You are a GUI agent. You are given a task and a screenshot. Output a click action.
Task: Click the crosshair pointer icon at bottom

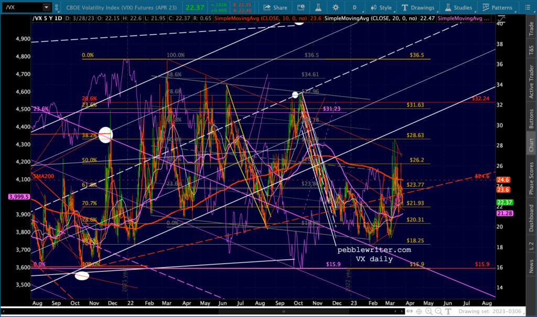click(x=419, y=311)
